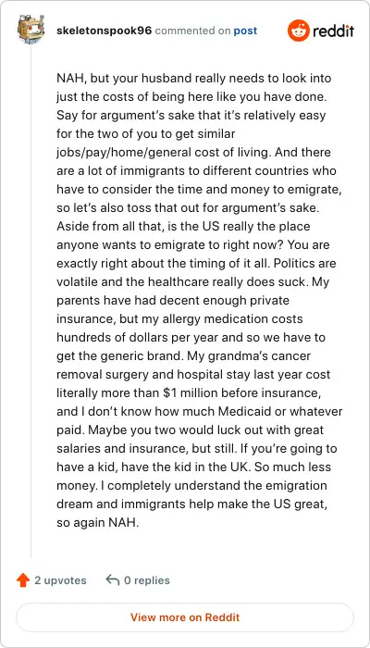
Task: Upvote the comment with the orange arrow
Action: pos(23,580)
